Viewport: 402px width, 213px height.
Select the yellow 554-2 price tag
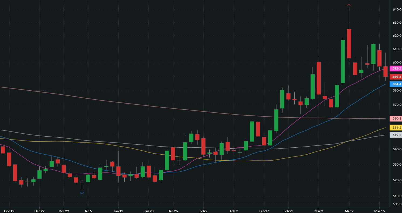(397, 128)
